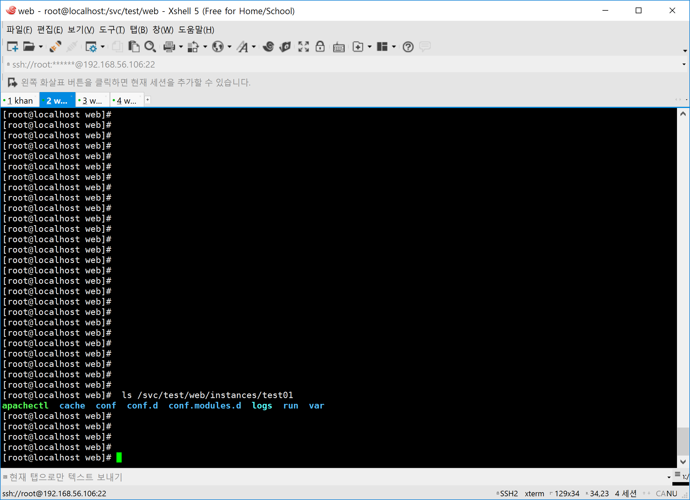Toggle fullscreen mode icon
This screenshot has height=500, width=690.
pyautogui.click(x=303, y=46)
